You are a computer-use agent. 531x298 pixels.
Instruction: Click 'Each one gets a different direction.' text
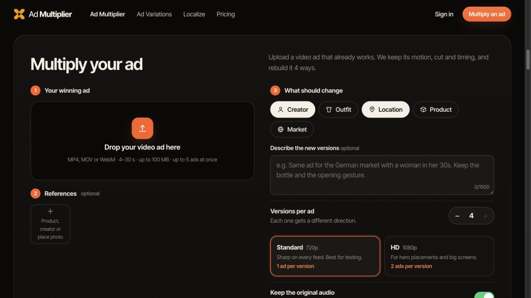(313, 221)
